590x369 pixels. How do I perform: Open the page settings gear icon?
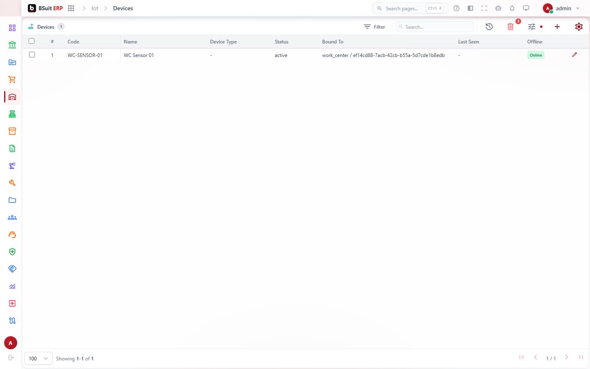[x=579, y=27]
